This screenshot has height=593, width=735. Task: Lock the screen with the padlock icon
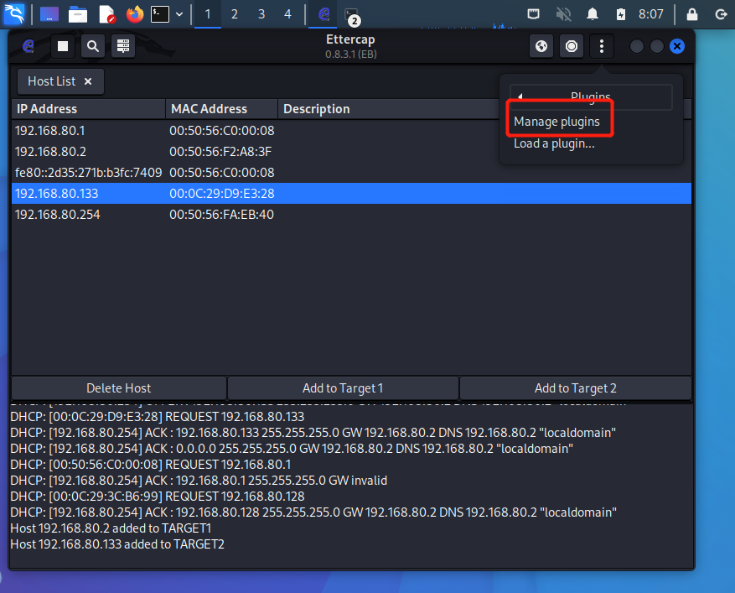coord(692,14)
